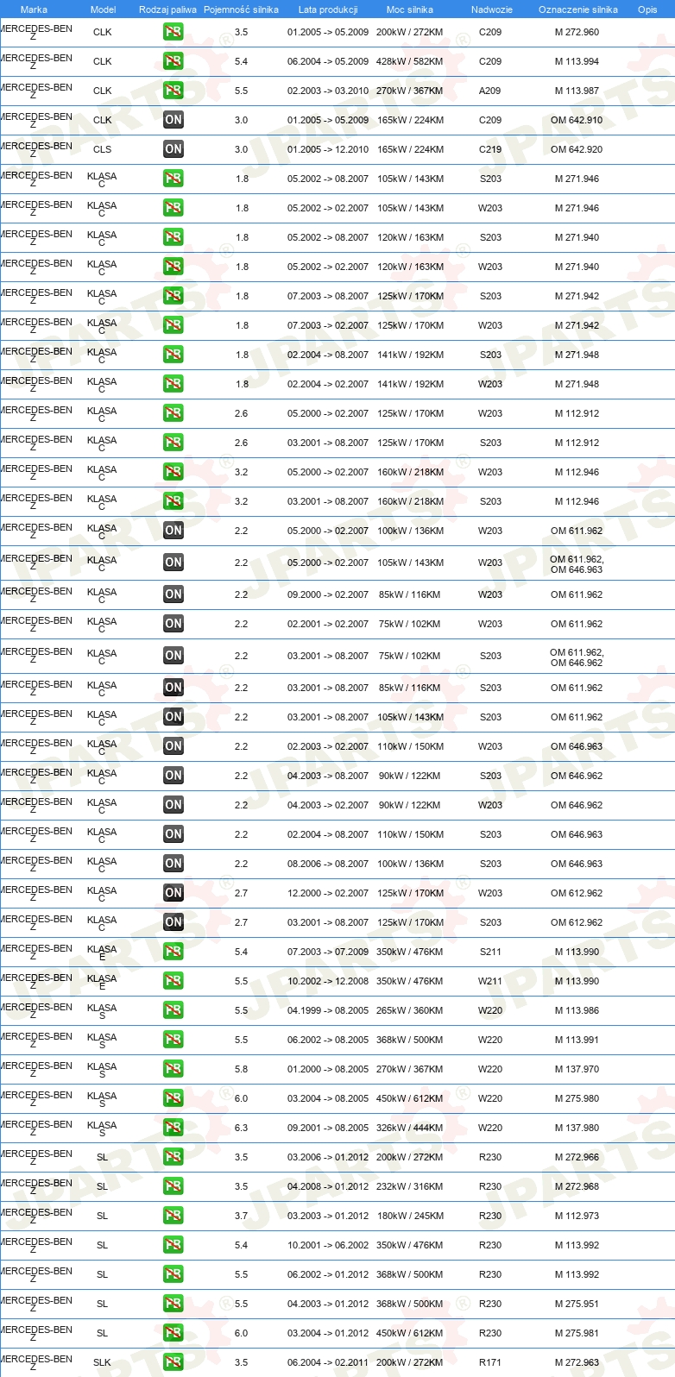This screenshot has width=675, height=1377.
Task: Select diesel icon for S203 OM 612.962 row
Action: (173, 922)
